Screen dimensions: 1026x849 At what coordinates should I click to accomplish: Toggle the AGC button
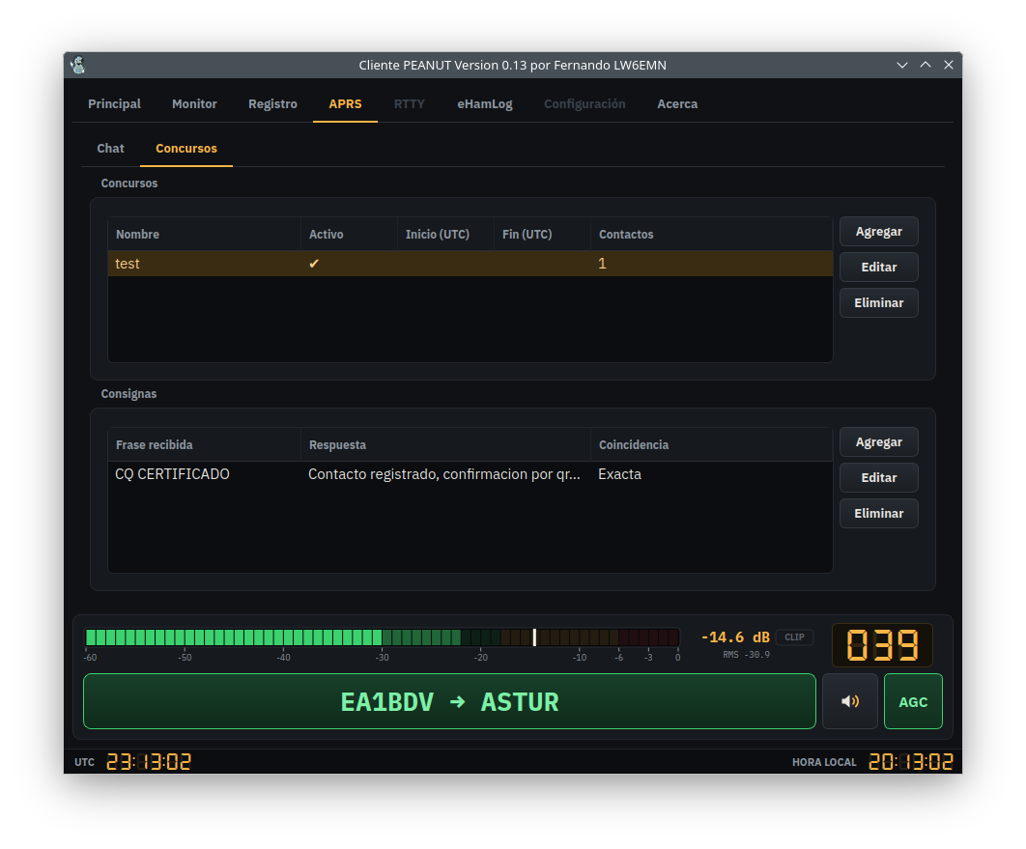913,701
